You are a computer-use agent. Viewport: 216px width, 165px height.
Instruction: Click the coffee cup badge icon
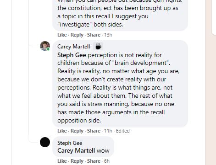click(x=98, y=47)
